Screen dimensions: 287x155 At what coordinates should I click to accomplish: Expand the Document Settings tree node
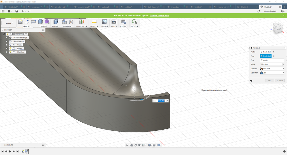pos(6,38)
